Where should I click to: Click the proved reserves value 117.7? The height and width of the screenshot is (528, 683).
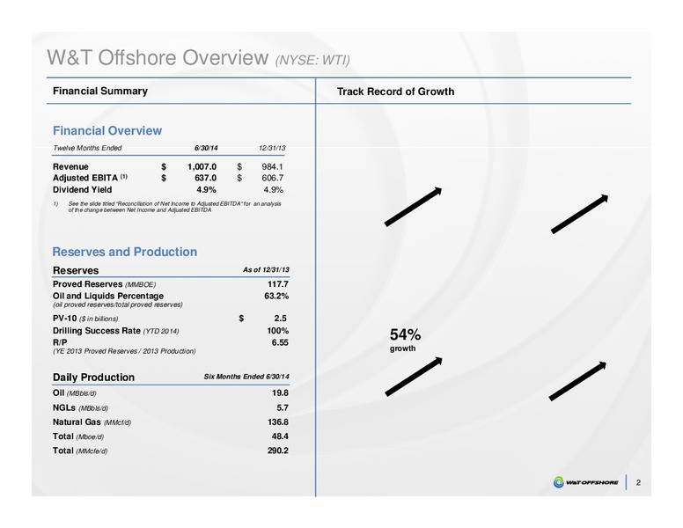click(x=278, y=284)
